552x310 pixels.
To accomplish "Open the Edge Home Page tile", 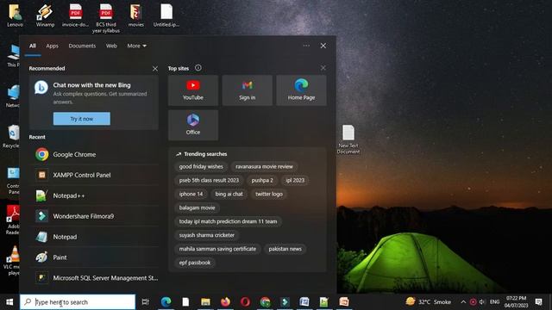I will [301, 90].
